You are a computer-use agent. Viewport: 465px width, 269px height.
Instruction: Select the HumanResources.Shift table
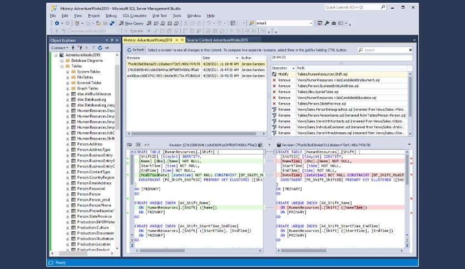pos(96,138)
